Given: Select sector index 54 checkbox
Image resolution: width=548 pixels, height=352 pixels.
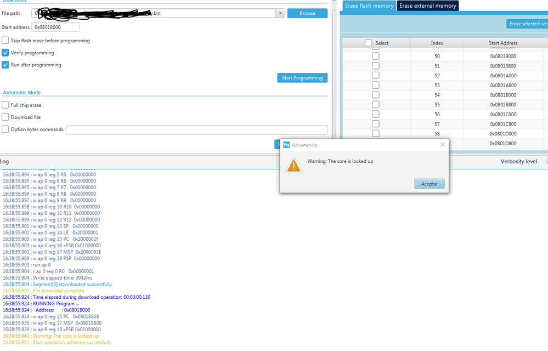Looking at the screenshot, I should [x=376, y=95].
